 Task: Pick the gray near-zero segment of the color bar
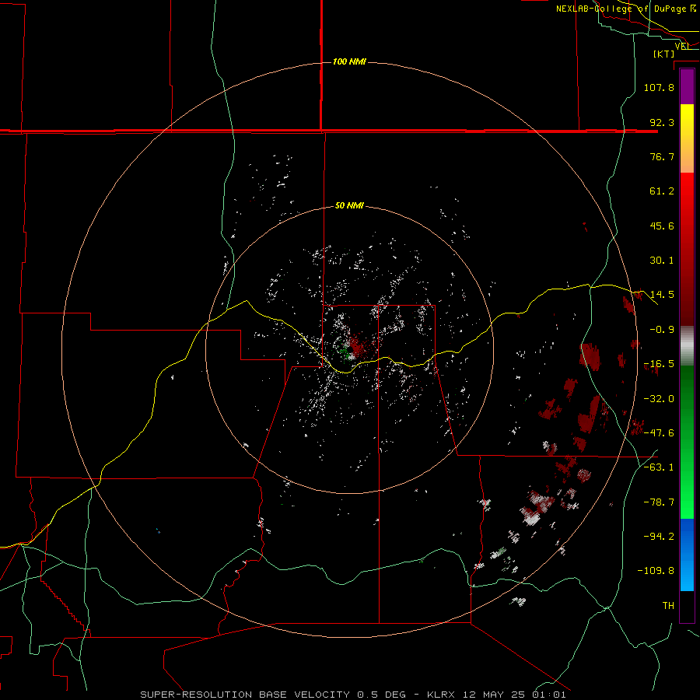687,346
